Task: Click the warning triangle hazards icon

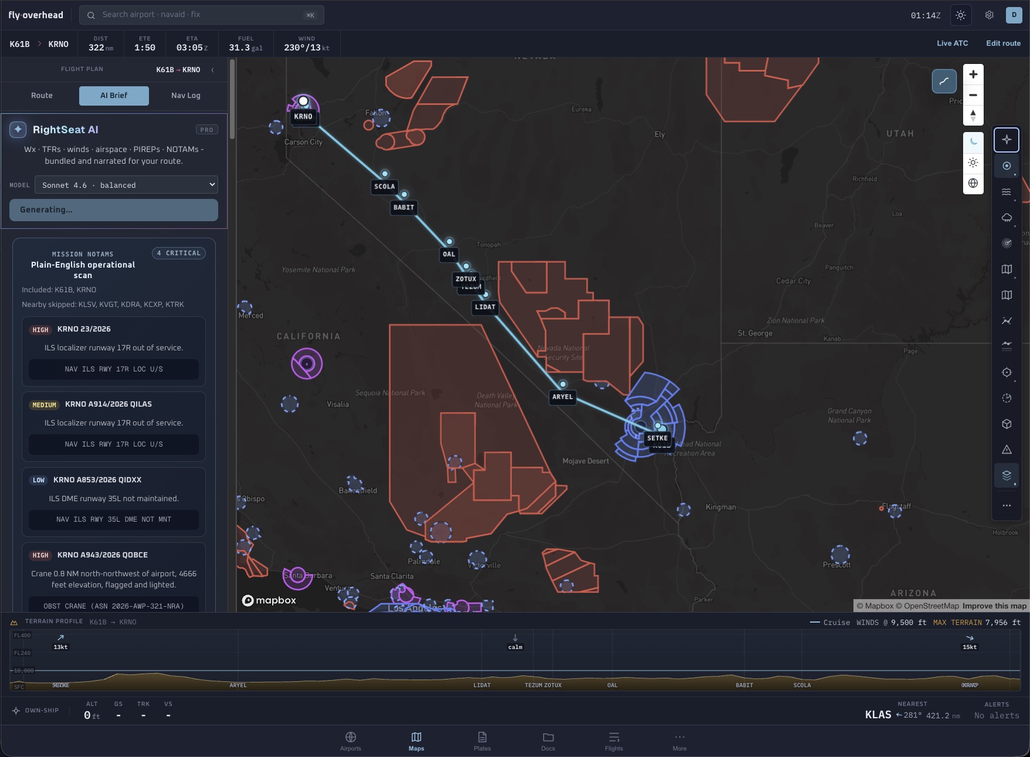Action: 1007,450
